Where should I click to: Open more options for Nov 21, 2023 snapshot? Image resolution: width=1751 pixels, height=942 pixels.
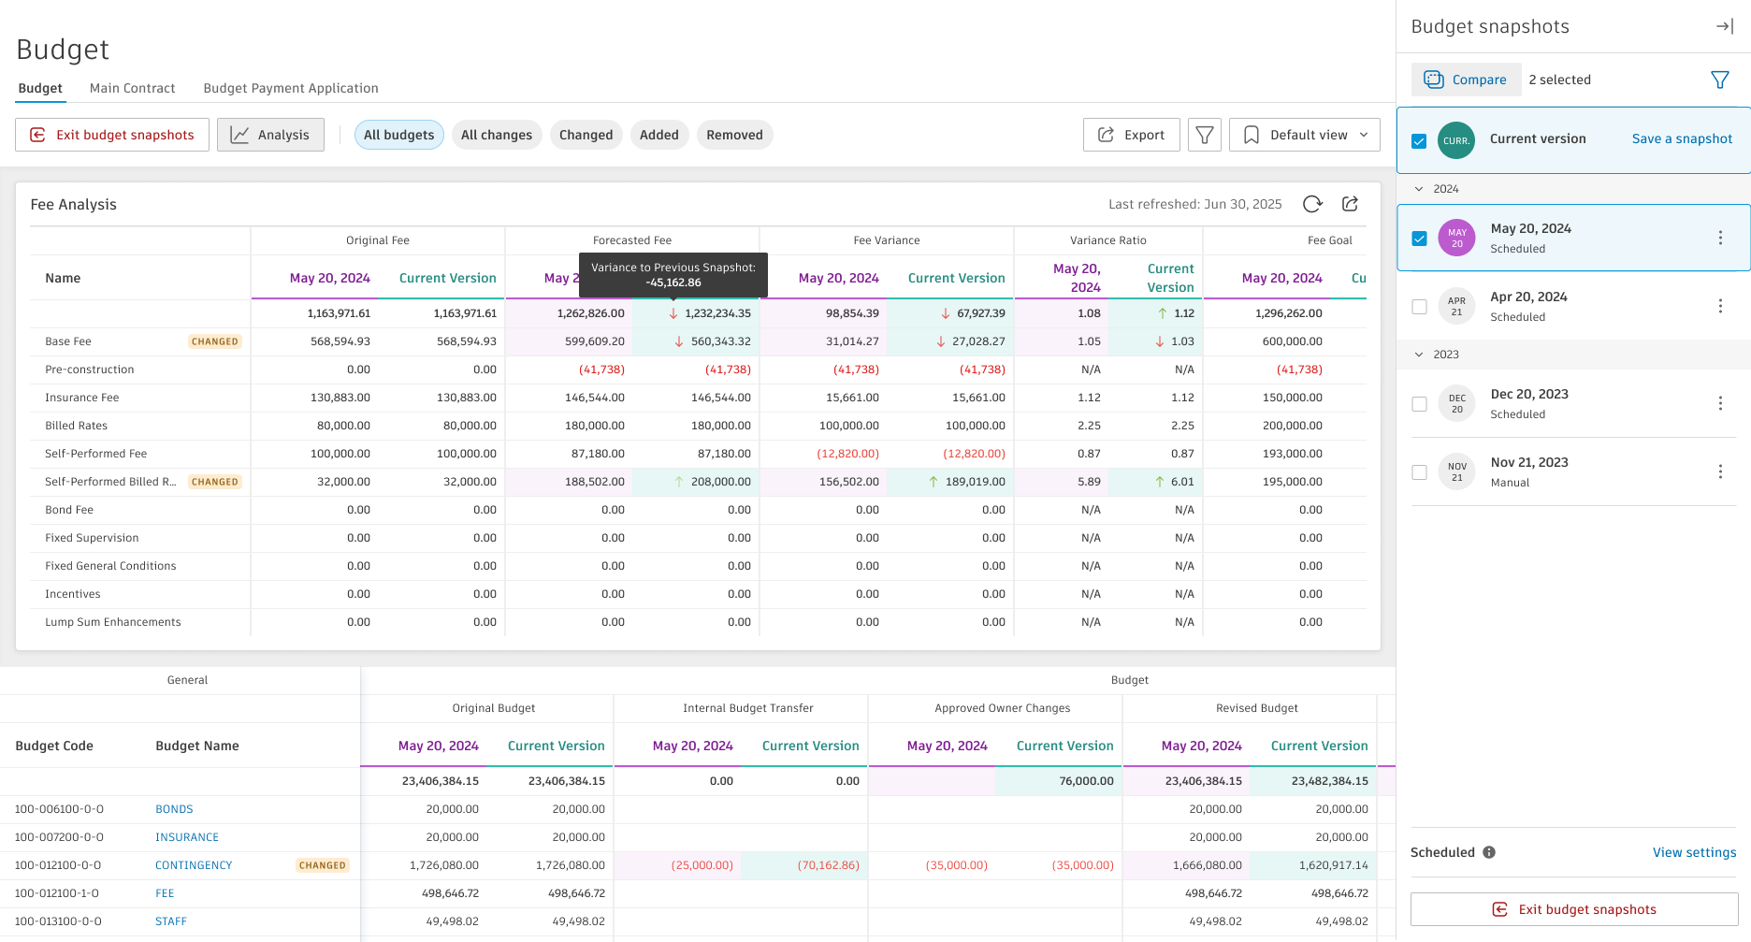click(x=1720, y=471)
